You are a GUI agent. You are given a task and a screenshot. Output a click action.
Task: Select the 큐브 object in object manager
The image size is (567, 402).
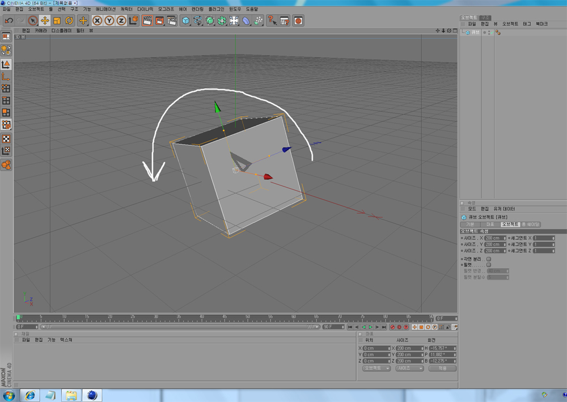[475, 32]
